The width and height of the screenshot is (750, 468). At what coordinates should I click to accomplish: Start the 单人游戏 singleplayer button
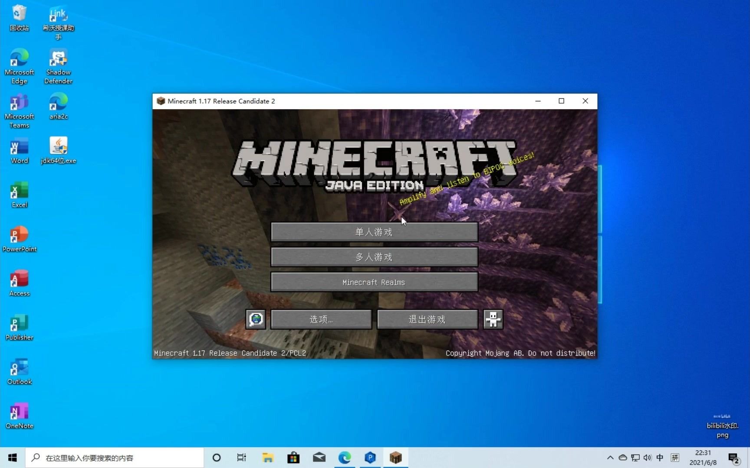[374, 232]
